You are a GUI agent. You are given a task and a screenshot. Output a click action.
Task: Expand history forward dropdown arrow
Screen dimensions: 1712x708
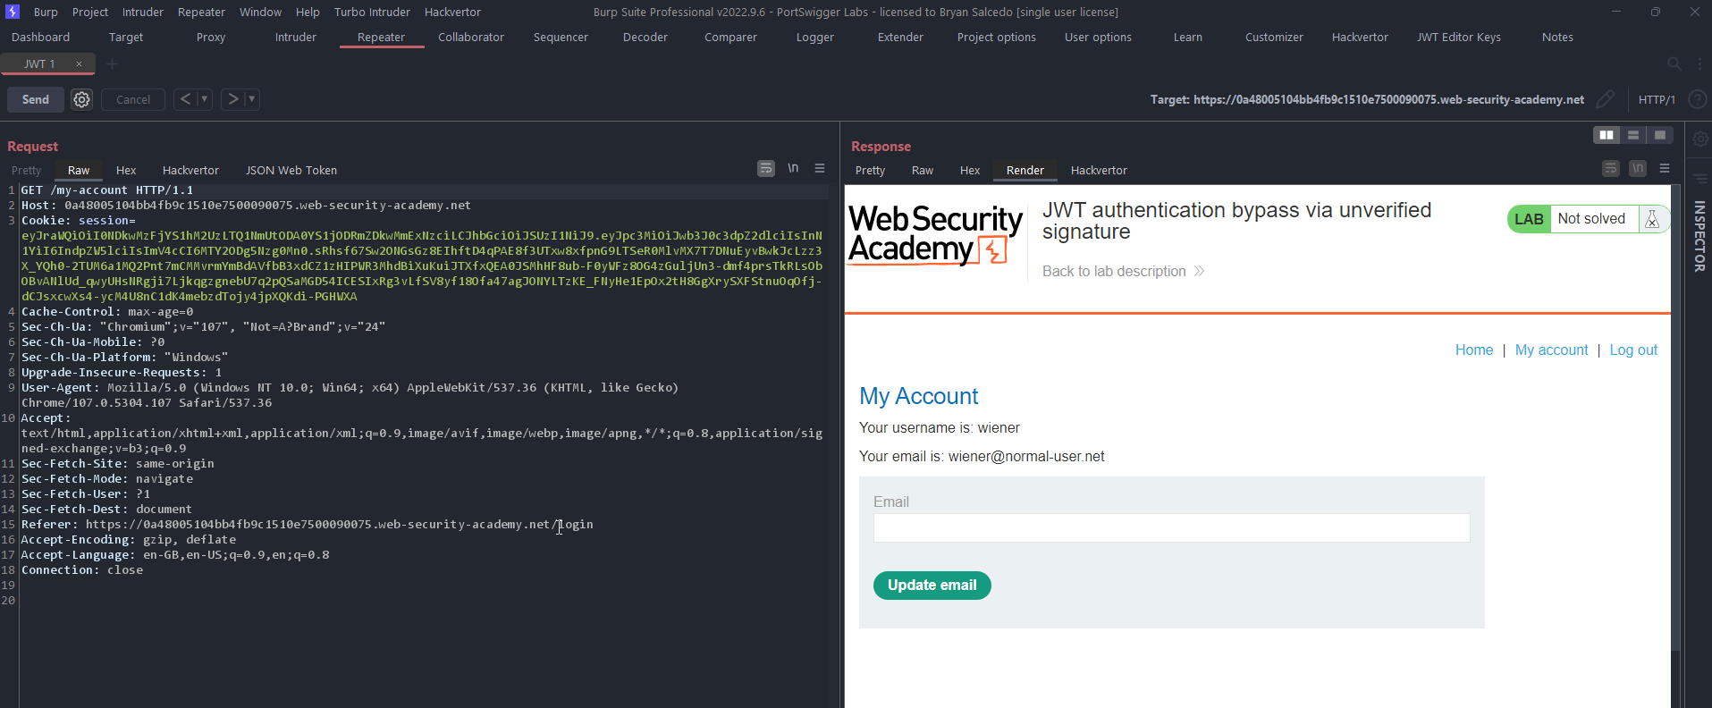point(252,99)
